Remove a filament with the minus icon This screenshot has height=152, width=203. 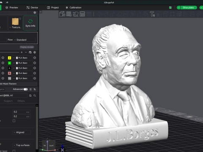(26, 52)
